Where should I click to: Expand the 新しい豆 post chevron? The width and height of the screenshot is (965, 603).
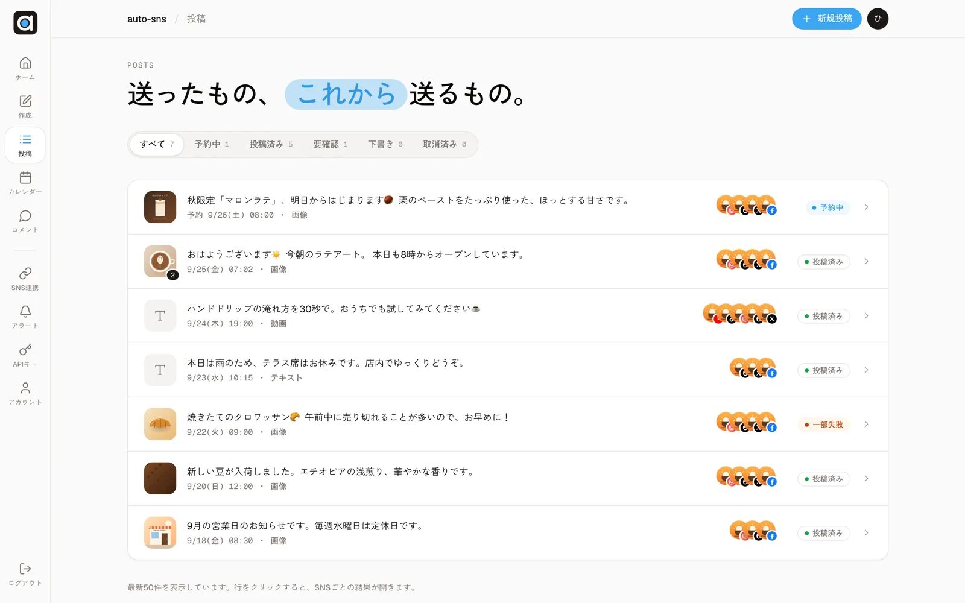pos(866,479)
